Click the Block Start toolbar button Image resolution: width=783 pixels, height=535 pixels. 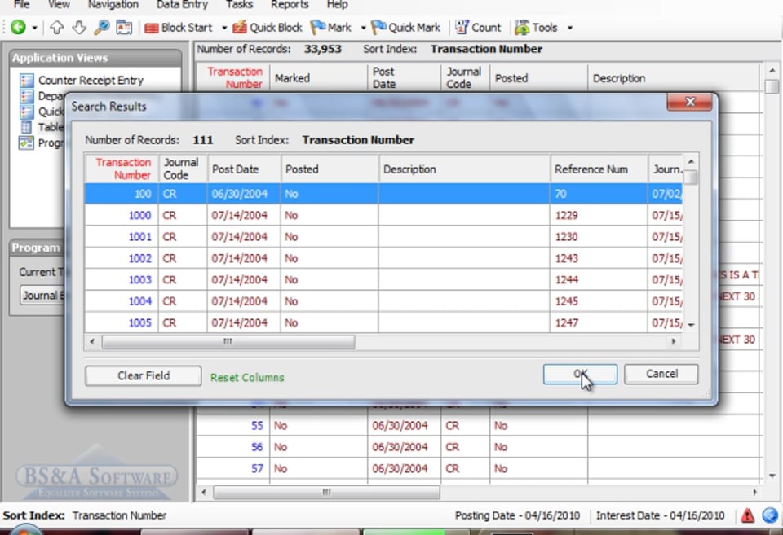click(179, 28)
